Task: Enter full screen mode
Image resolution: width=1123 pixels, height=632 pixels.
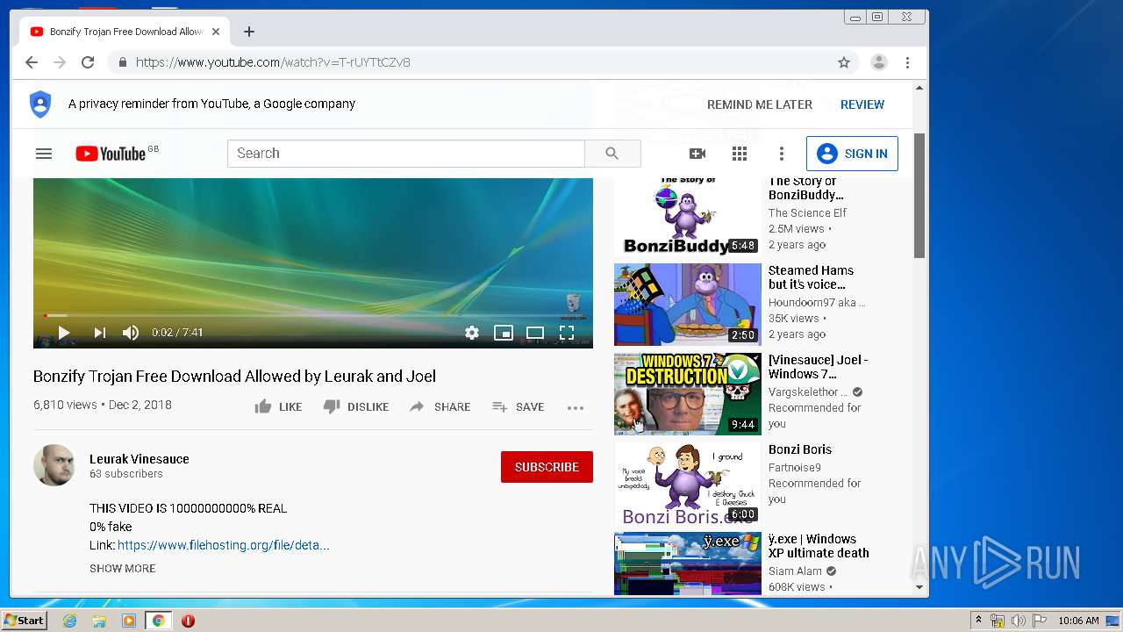Action: pyautogui.click(x=567, y=333)
